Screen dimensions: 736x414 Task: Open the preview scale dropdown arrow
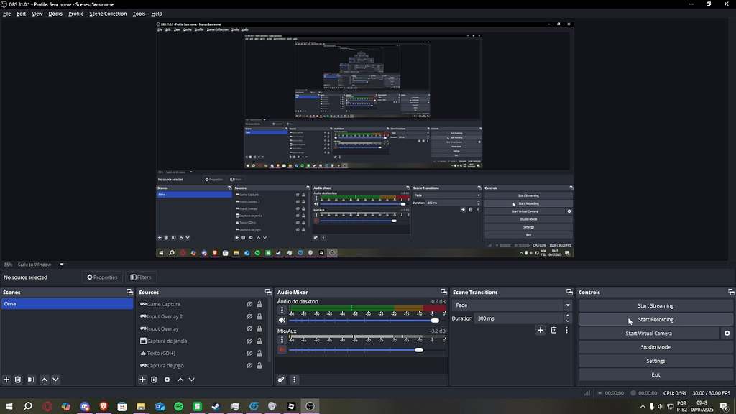(62, 264)
